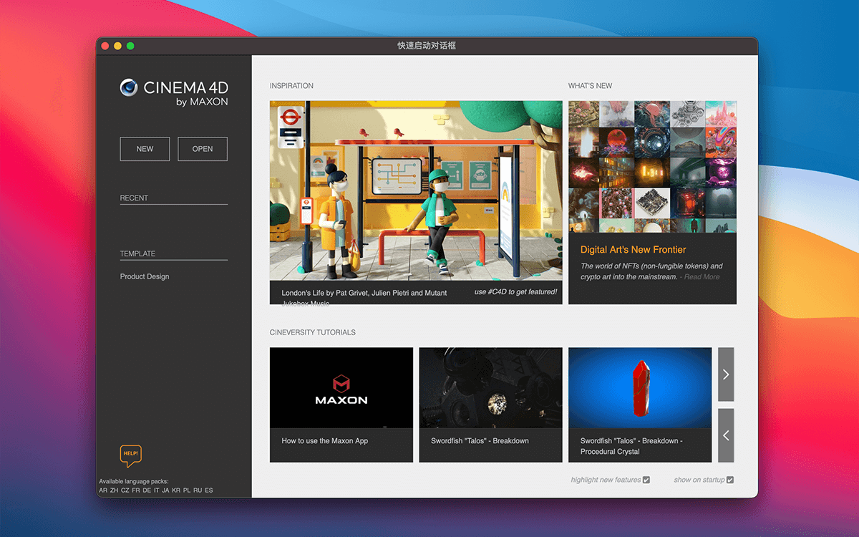Select the FR language pack

click(135, 490)
